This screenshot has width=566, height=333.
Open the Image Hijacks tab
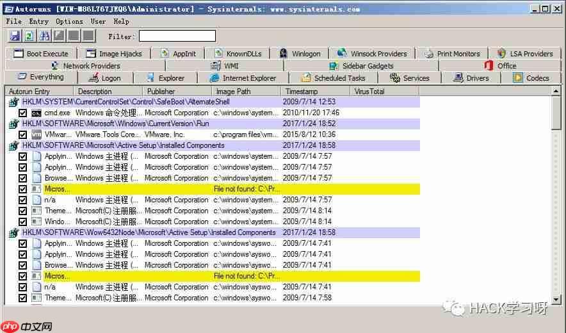pyautogui.click(x=115, y=54)
